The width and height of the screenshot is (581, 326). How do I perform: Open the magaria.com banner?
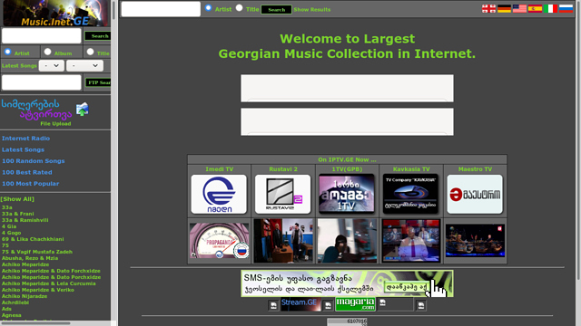point(355,304)
